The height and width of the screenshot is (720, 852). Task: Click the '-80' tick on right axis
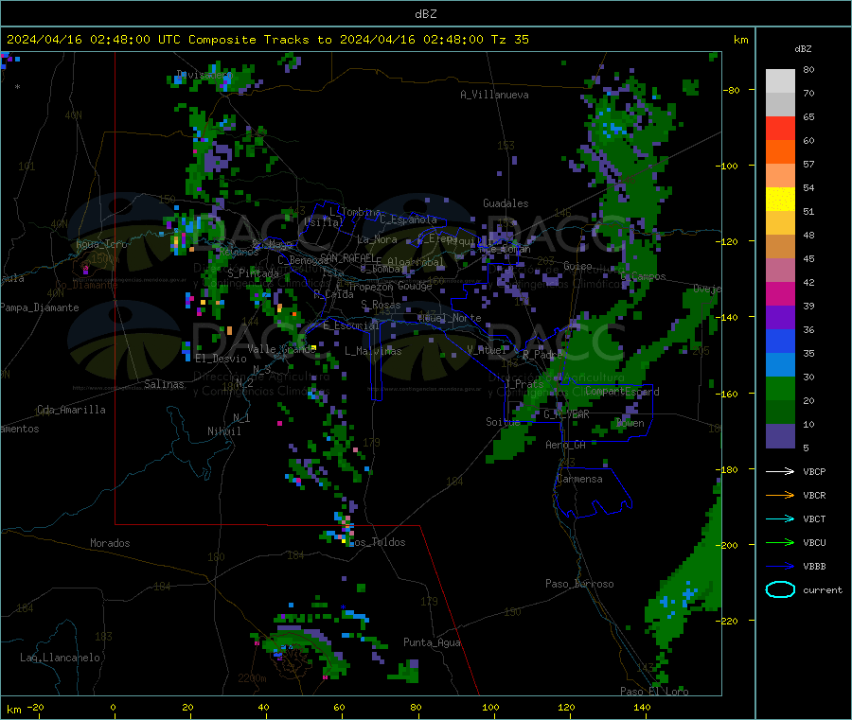coord(732,90)
